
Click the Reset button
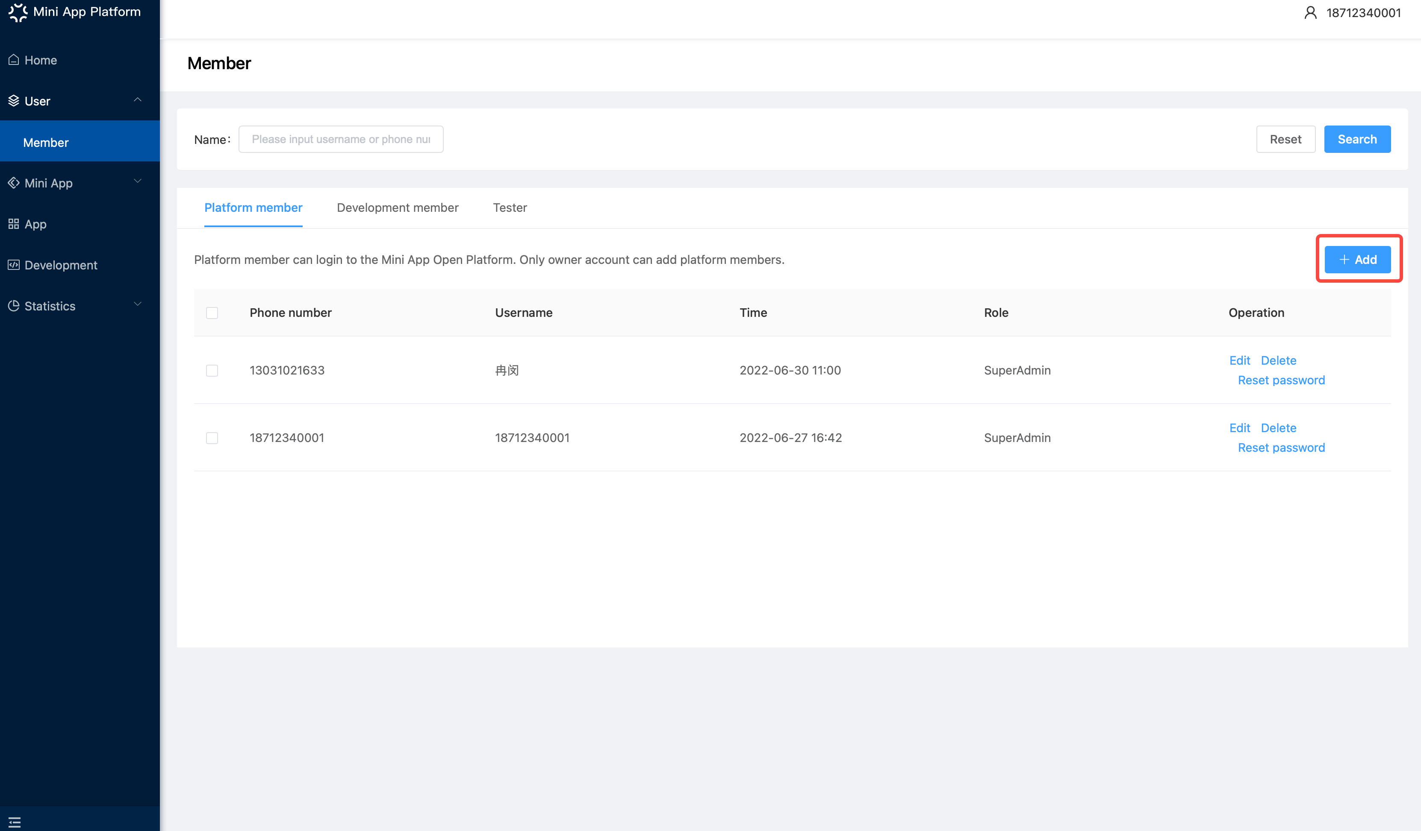click(x=1285, y=139)
